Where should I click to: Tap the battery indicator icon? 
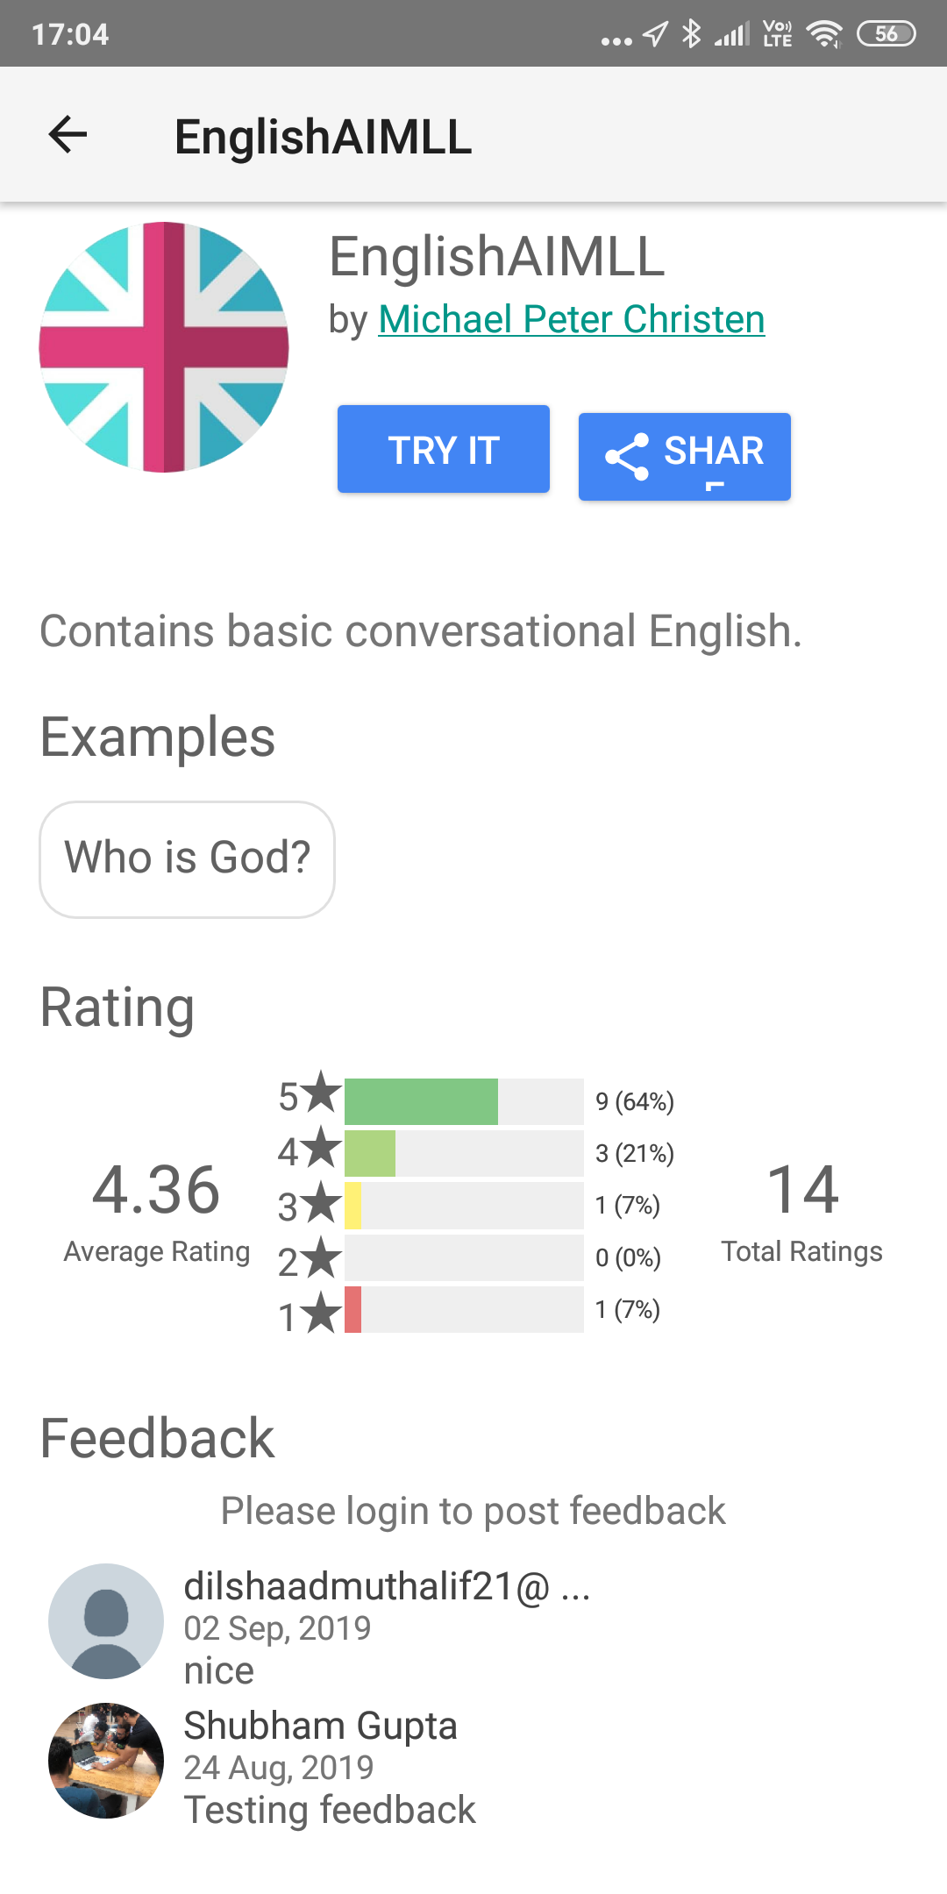(886, 34)
